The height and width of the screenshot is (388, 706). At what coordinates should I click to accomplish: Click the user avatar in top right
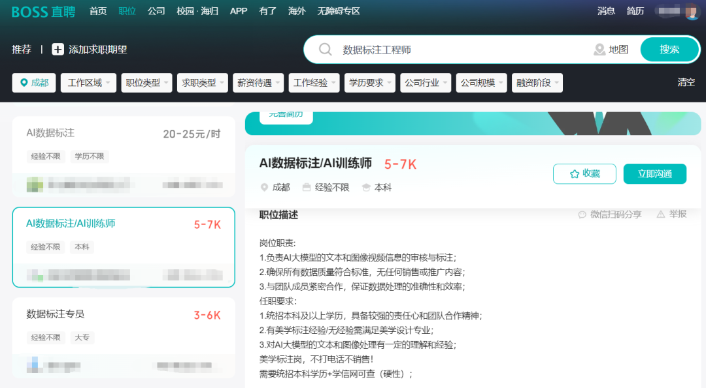tap(691, 11)
